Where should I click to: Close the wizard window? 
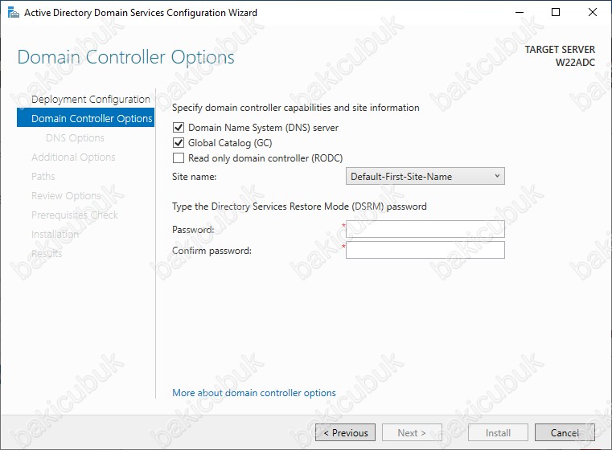pyautogui.click(x=593, y=13)
